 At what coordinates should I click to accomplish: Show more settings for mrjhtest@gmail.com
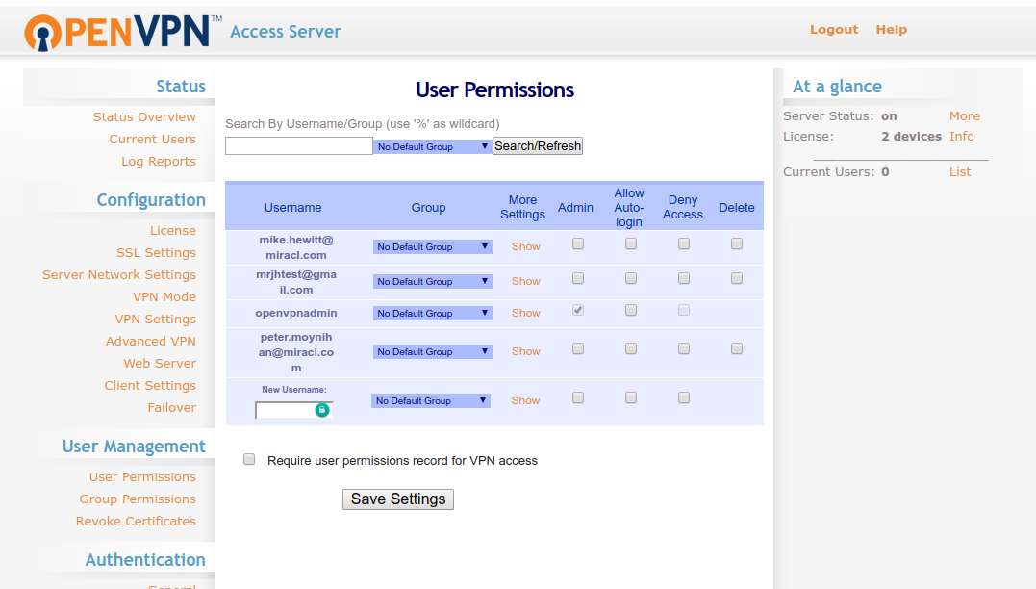click(526, 281)
